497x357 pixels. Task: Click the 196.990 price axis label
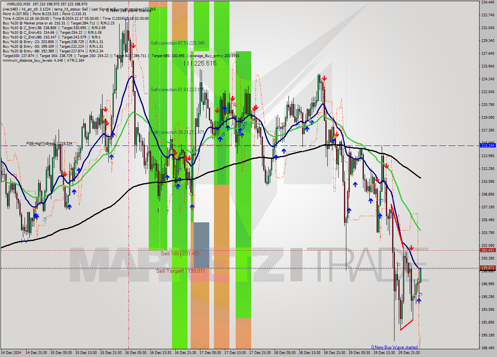pyautogui.click(x=488, y=284)
